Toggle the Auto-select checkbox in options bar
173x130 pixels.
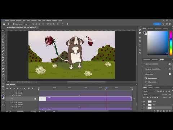point(14,24)
